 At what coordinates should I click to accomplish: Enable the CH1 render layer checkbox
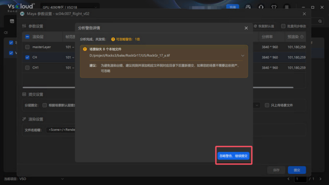pyautogui.click(x=27, y=68)
